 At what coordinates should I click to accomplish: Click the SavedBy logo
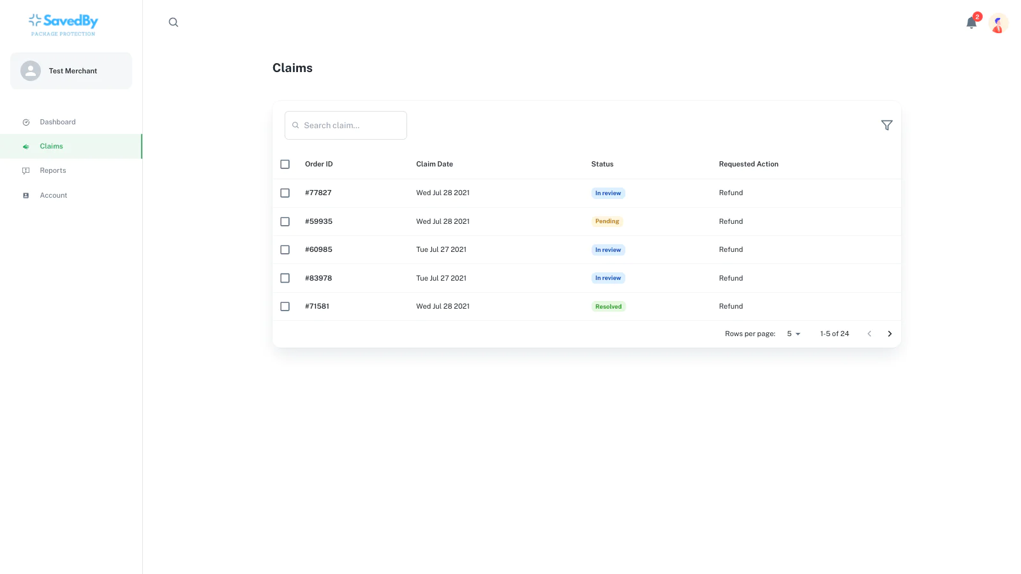[x=63, y=24]
